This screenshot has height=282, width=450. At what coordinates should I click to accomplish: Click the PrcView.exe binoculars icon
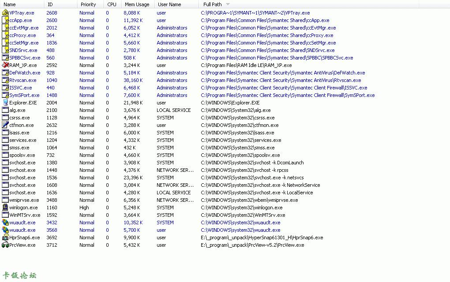pos(5,245)
